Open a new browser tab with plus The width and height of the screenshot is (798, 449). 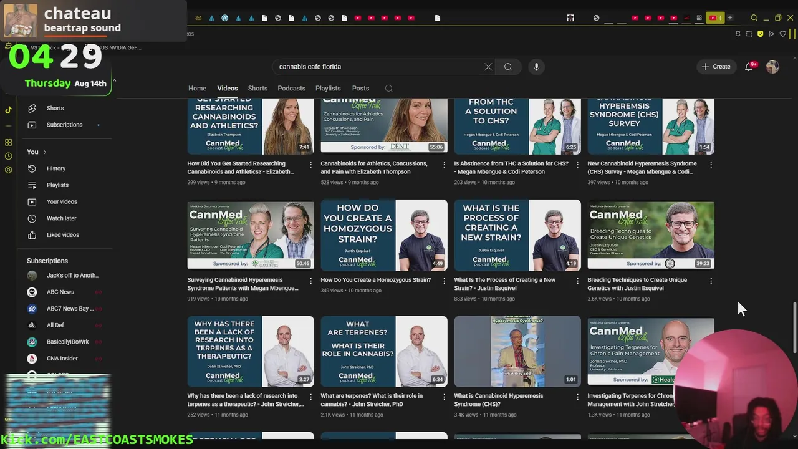729,18
